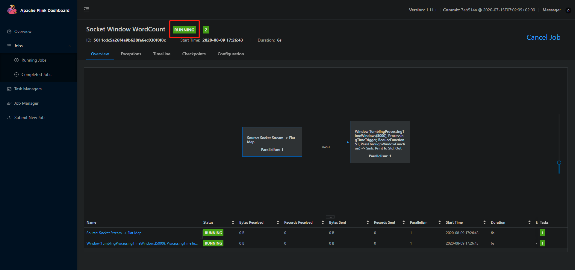575x270 pixels.
Task: Collapse the Jobs submenu in the sidebar
Action: (x=38, y=46)
